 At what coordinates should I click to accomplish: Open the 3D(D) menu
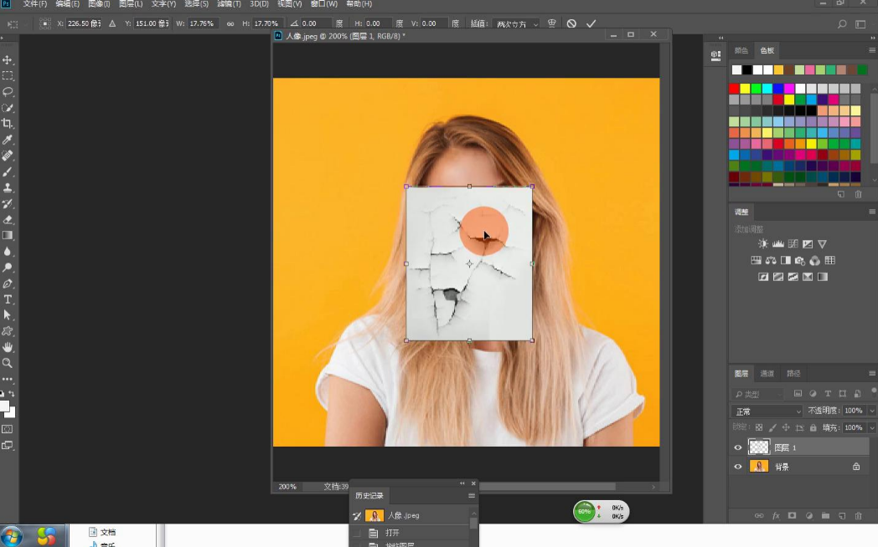tap(259, 4)
